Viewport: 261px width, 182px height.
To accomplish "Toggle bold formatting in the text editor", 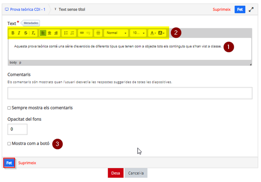I will [13, 33].
